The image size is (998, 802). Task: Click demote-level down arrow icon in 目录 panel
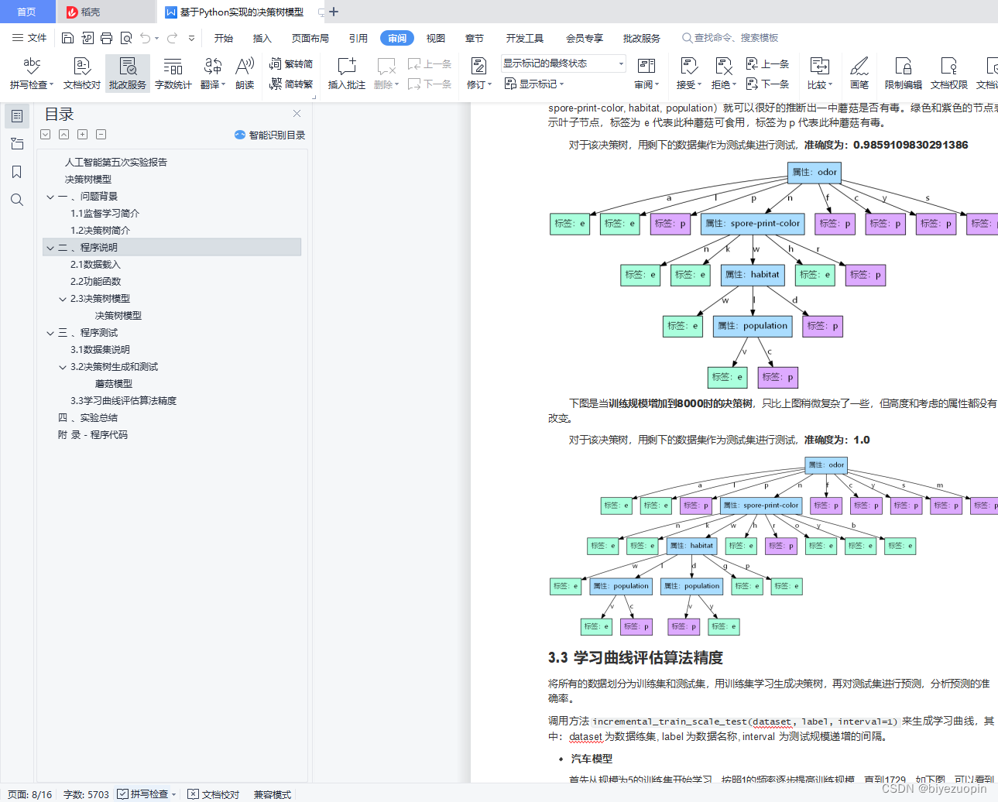tap(46, 135)
